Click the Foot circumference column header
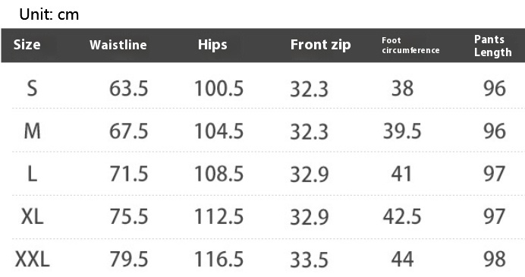 pyautogui.click(x=410, y=46)
